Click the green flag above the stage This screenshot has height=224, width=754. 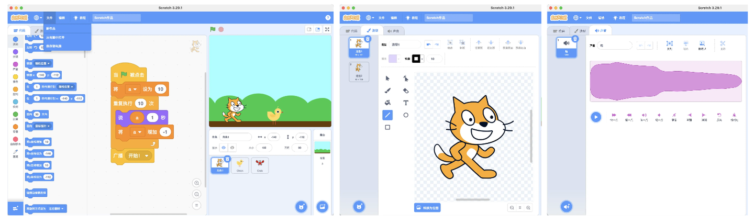tap(213, 29)
